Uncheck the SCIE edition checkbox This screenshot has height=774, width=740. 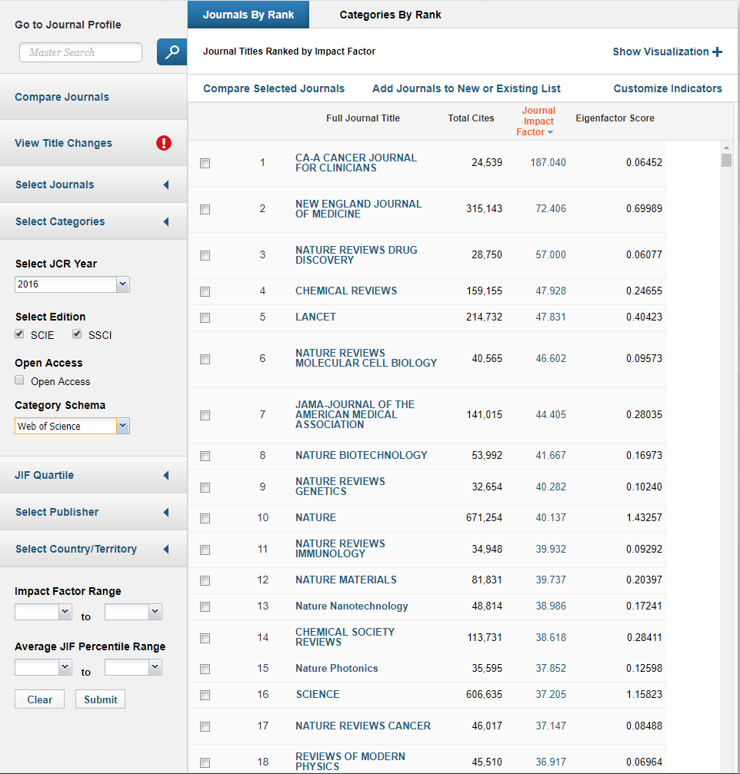coord(19,334)
